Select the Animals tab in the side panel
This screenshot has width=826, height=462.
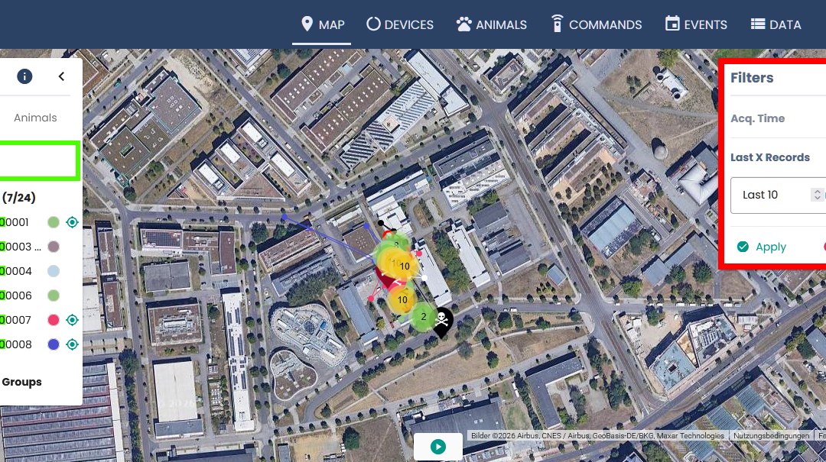35,118
